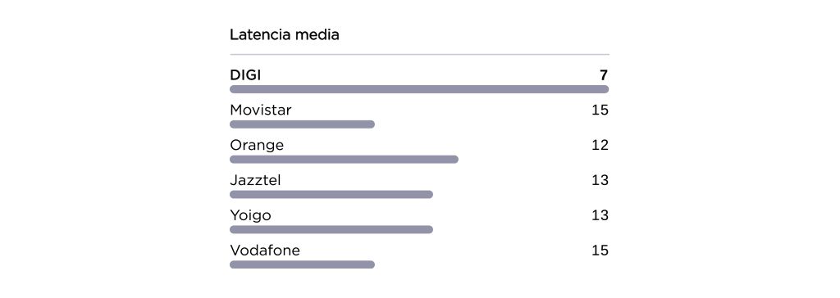The height and width of the screenshot is (298, 840).
Task: Click the Yoigo latency bar
Action: [x=331, y=229]
